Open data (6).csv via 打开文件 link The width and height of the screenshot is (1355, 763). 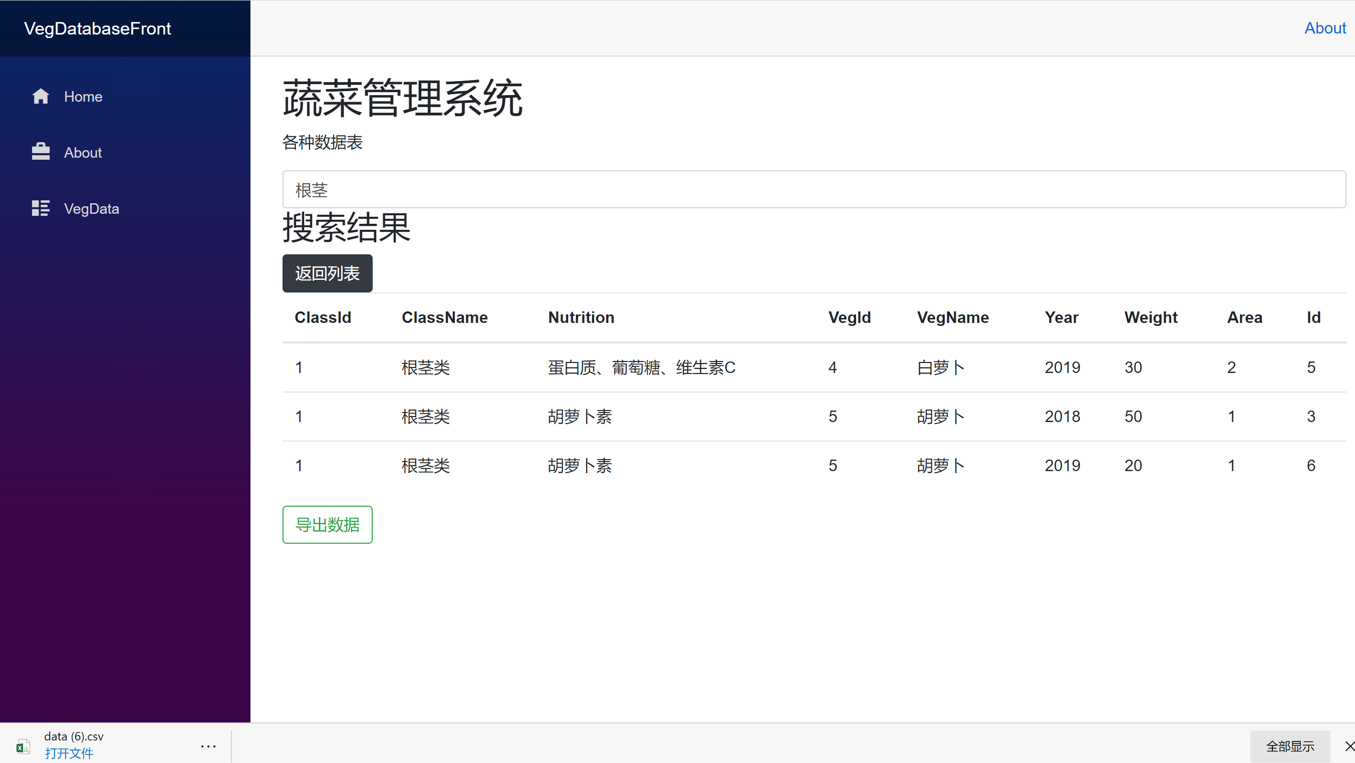point(69,753)
